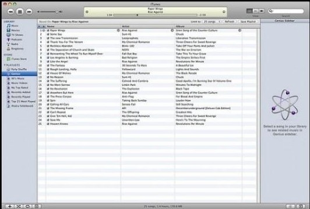The width and height of the screenshot is (310, 209).
Task: Open the Recently Added playlist
Action: [19, 92]
